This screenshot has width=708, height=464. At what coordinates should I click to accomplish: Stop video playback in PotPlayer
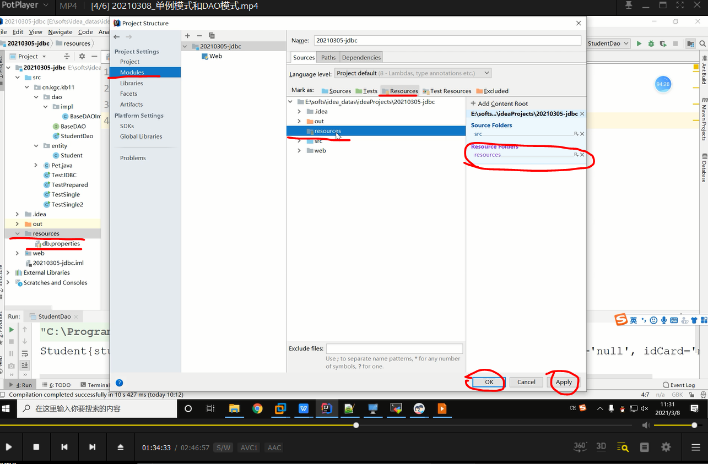[36, 447]
